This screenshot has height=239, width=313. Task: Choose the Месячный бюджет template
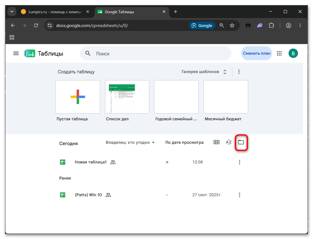pyautogui.click(x=226, y=97)
